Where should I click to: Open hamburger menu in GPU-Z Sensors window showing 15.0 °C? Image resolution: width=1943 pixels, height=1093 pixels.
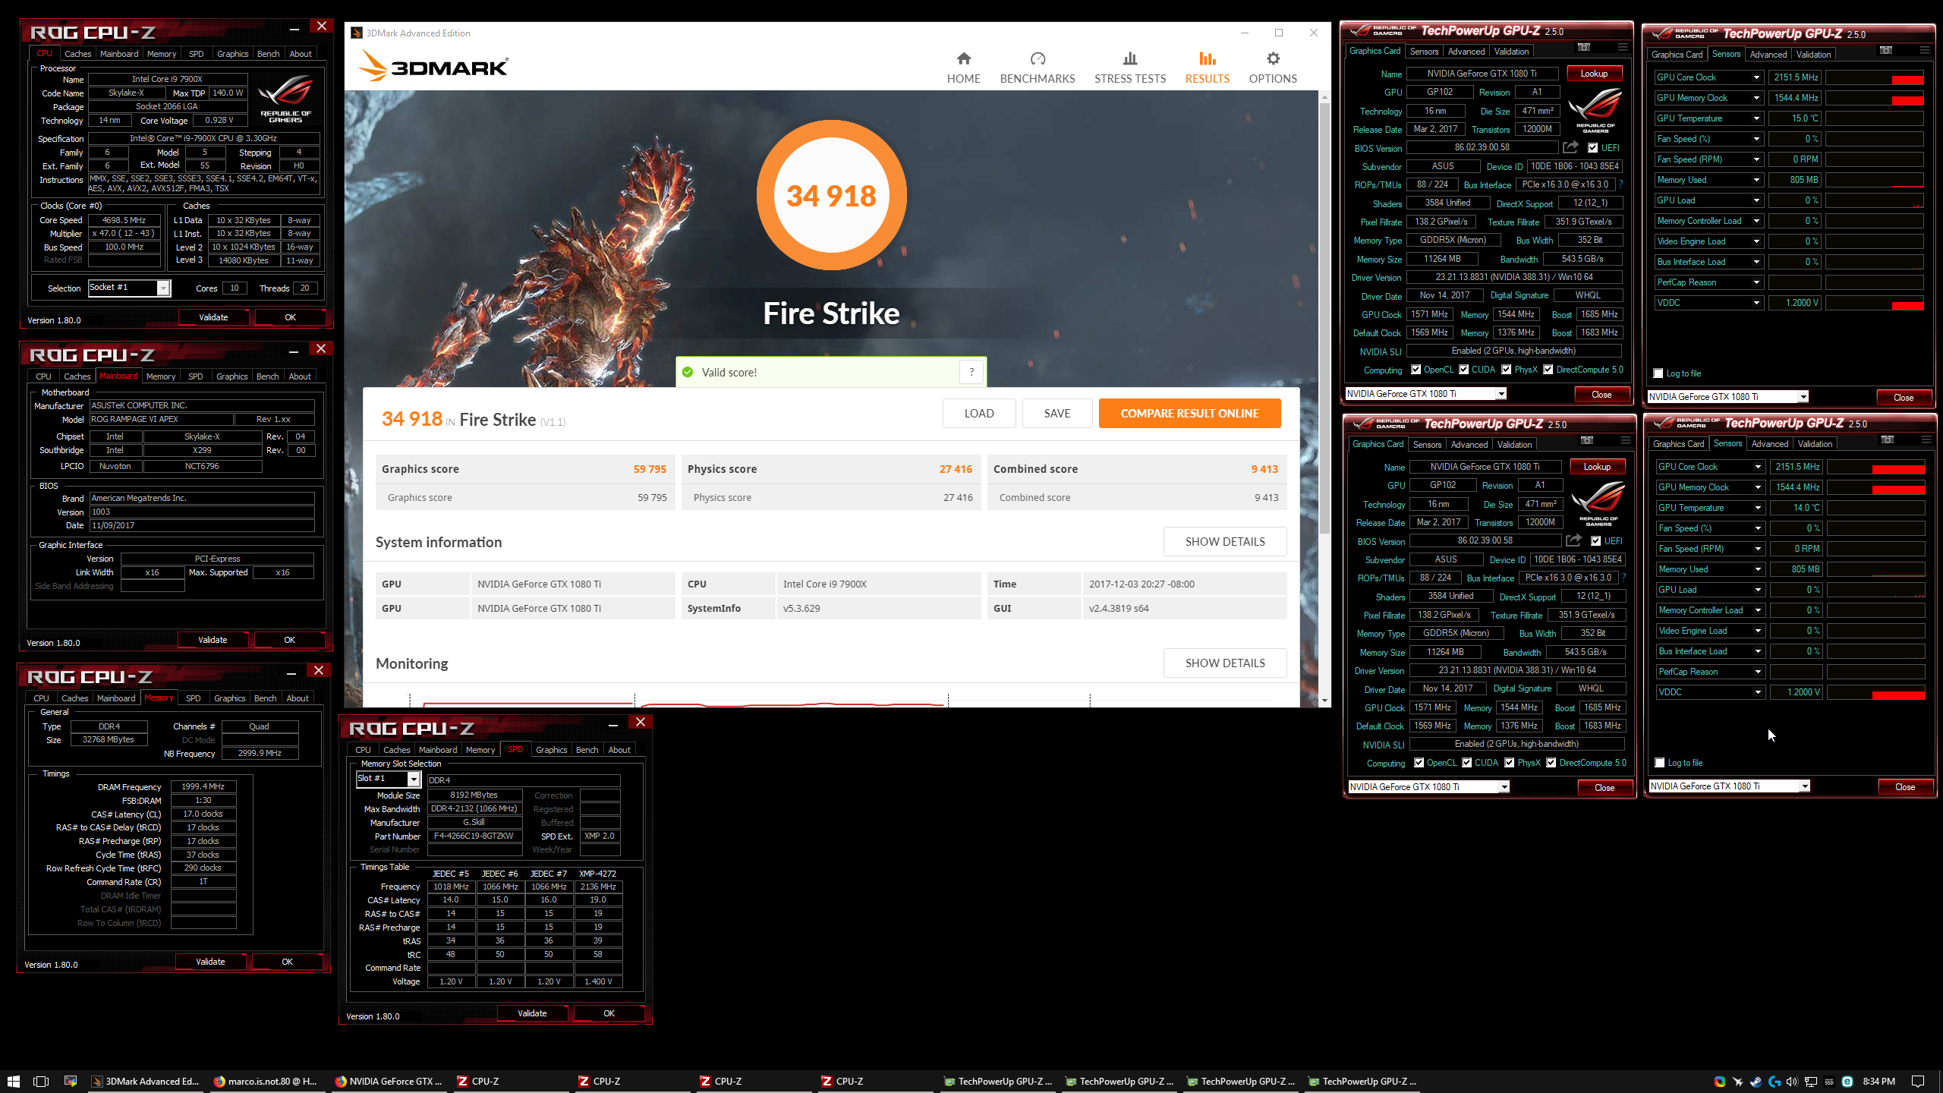1924,51
